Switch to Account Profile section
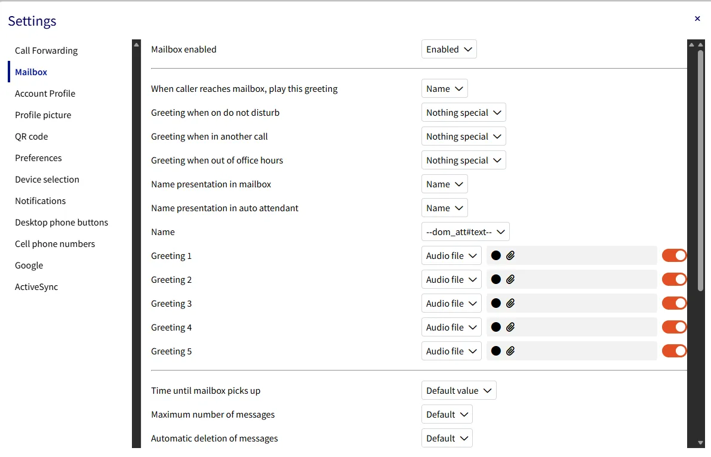This screenshot has width=711, height=457. pos(45,94)
